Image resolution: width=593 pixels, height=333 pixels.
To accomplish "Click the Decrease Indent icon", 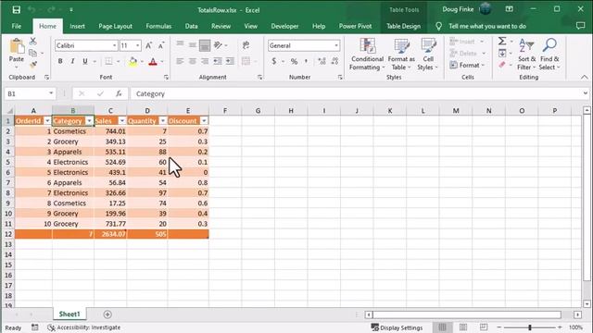I will pos(218,61).
